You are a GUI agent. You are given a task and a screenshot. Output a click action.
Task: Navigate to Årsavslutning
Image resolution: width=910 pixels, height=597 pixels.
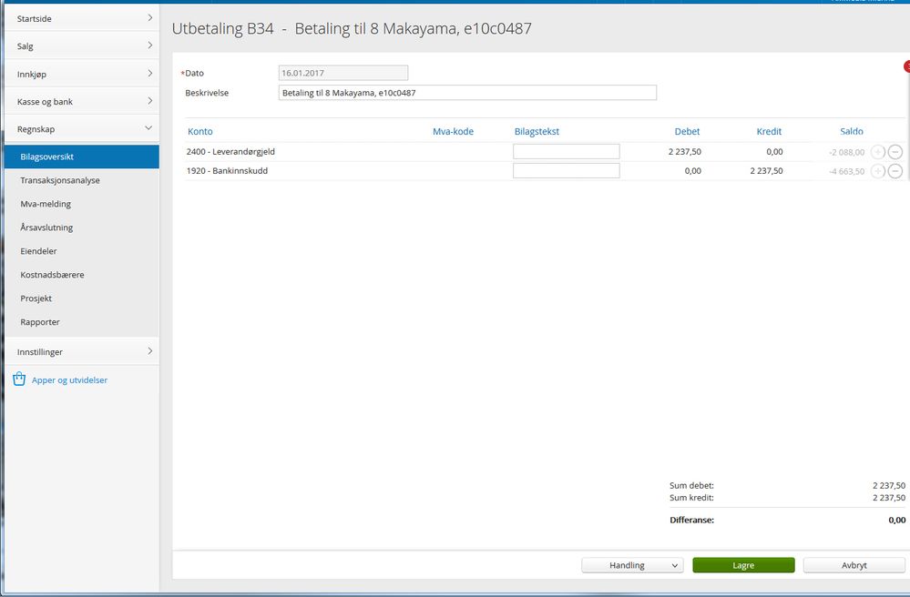click(x=46, y=228)
